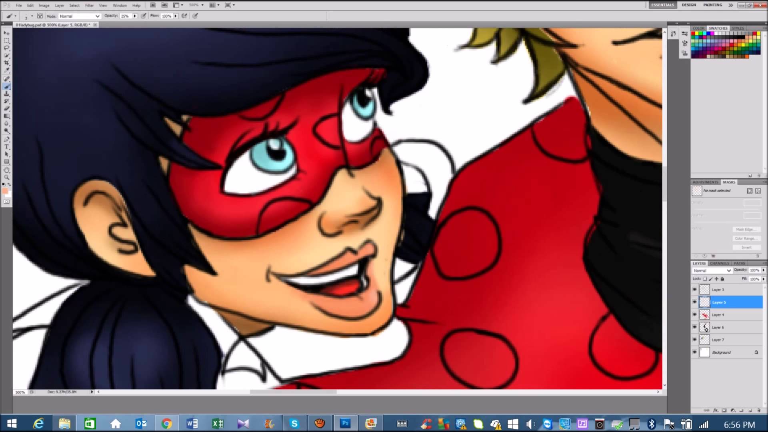Lock transparent pixels on Layer 5

click(705, 279)
